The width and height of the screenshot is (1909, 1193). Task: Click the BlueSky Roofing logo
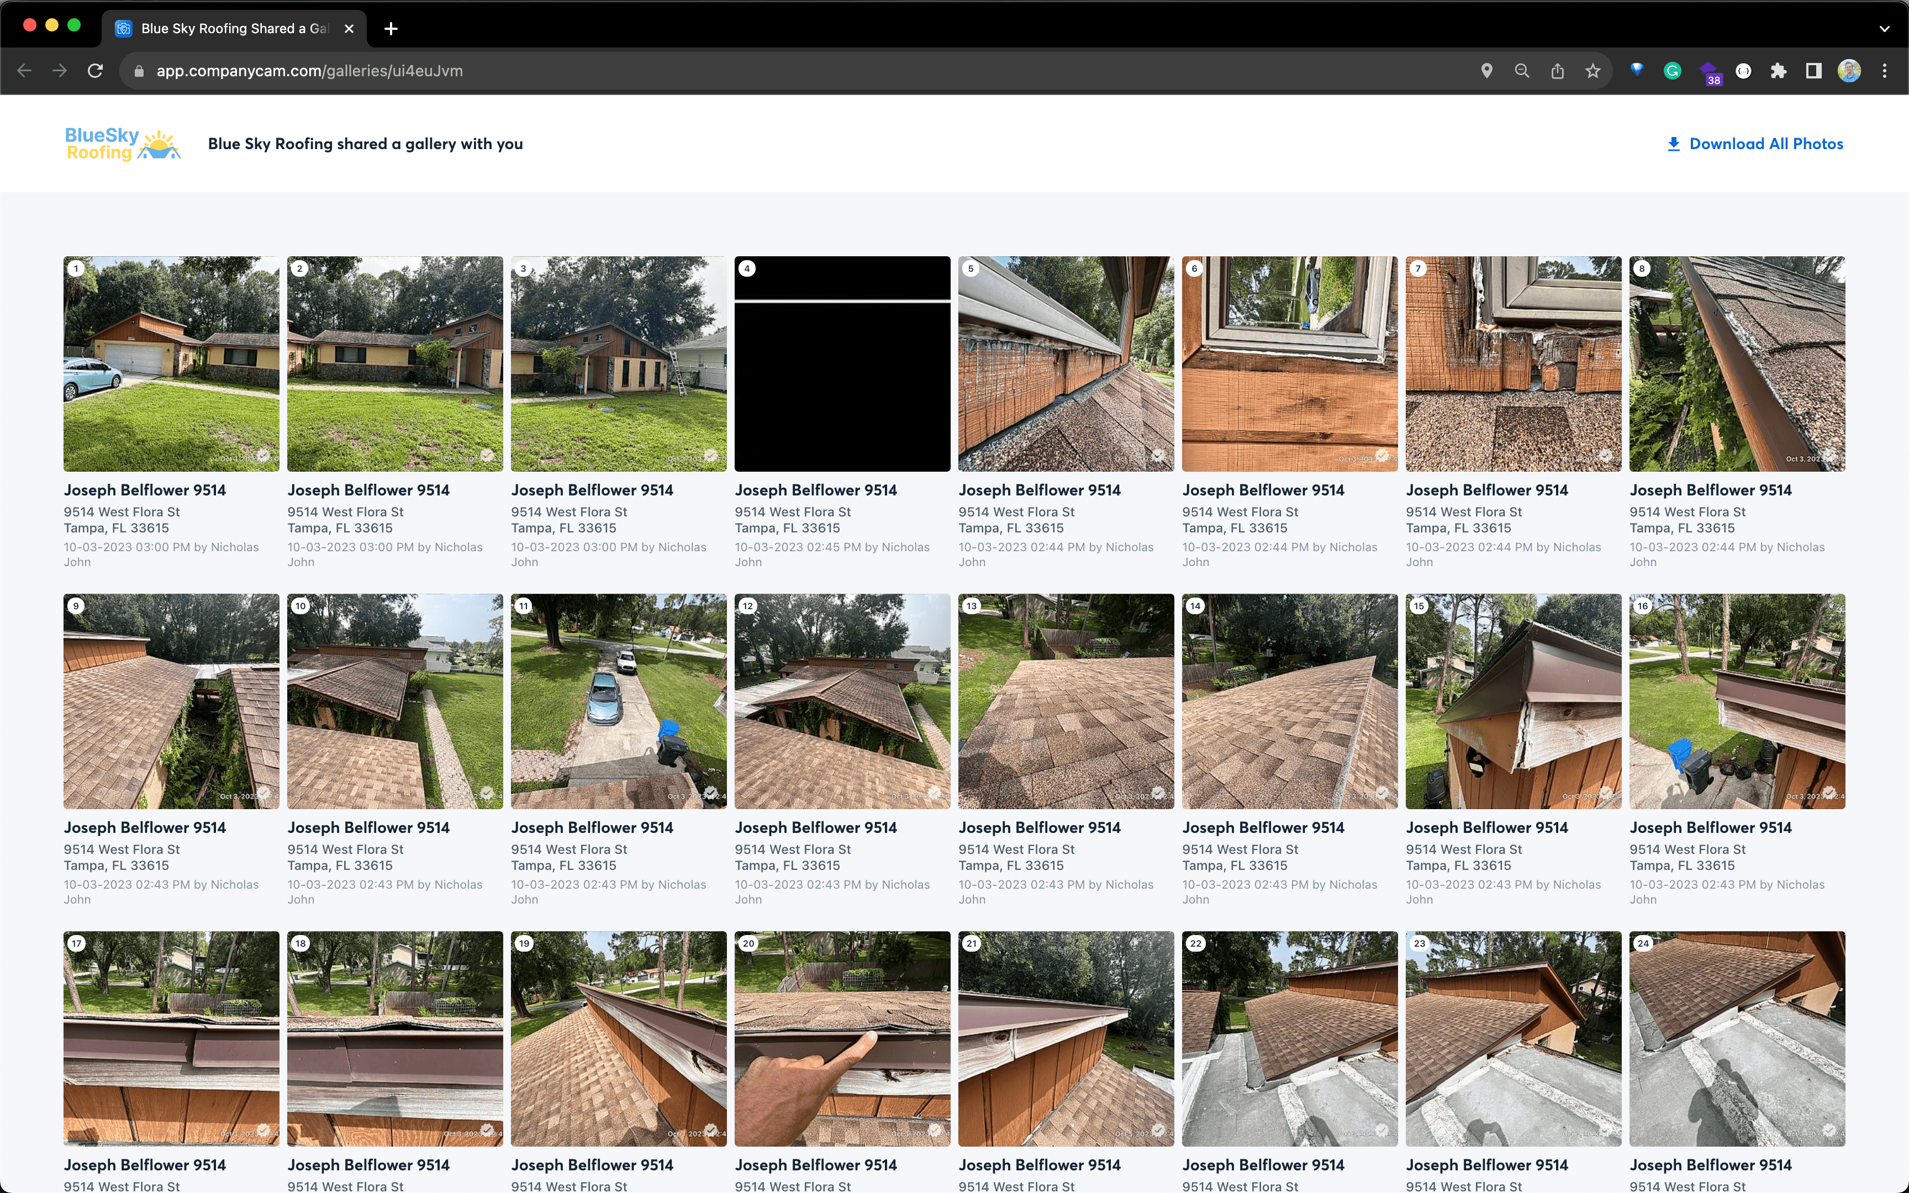pos(122,144)
